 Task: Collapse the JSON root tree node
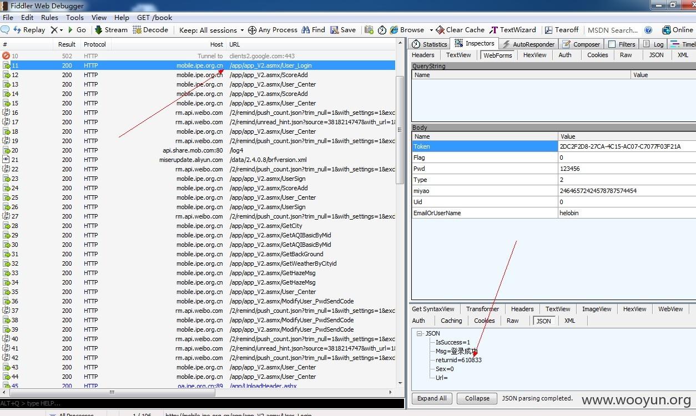click(420, 333)
